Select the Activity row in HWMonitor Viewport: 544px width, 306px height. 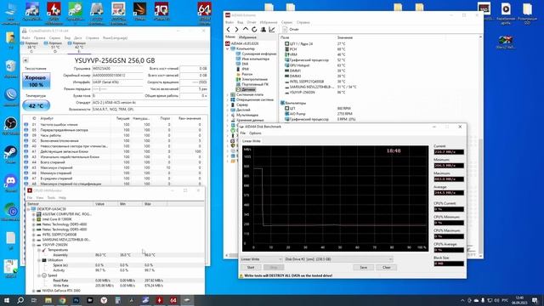coord(116,270)
